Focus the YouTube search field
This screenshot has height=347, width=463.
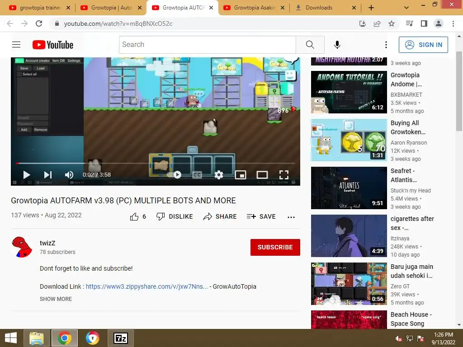coord(208,45)
